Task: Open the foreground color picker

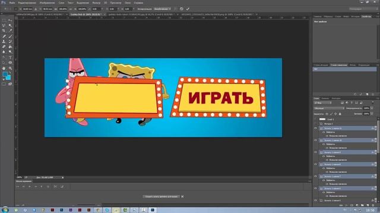Action: coord(5,75)
